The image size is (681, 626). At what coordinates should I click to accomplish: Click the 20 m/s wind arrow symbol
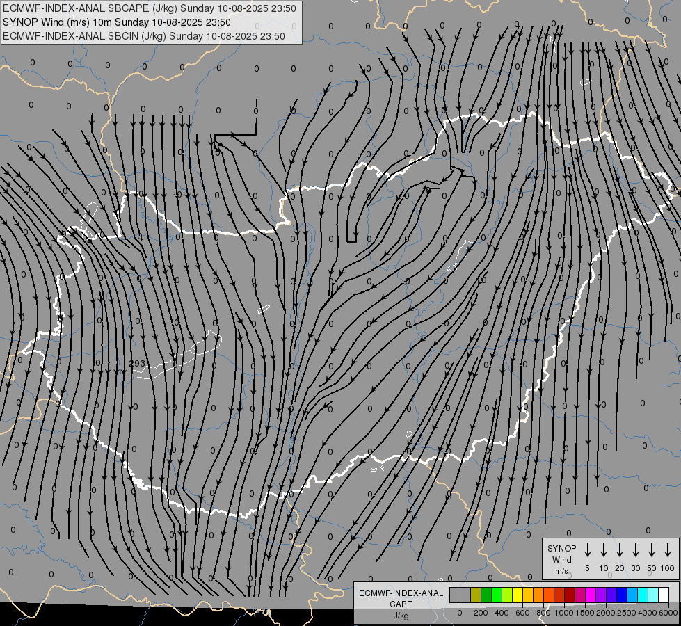coord(619,550)
